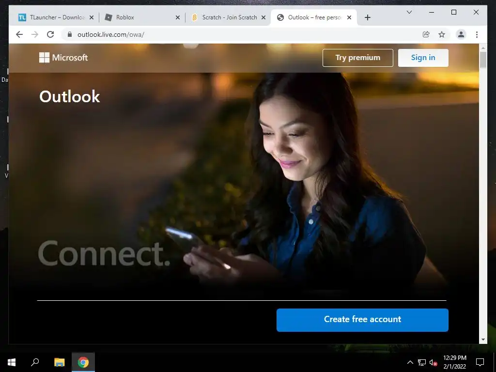Reload the Outlook page
The image size is (496, 372).
click(50, 34)
